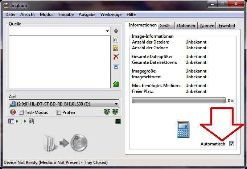
Task: Open the Ziel drive dropdown list
Action: [116, 104]
